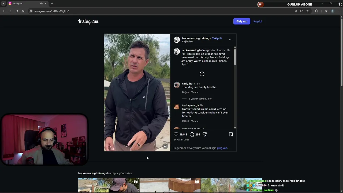
Task: Click the Kaydol link
Action: pyautogui.click(x=258, y=21)
